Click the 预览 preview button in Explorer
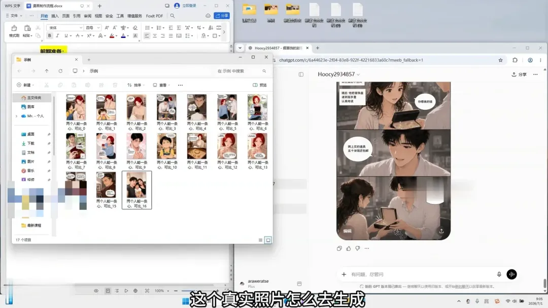The width and height of the screenshot is (548, 308). pos(260,85)
